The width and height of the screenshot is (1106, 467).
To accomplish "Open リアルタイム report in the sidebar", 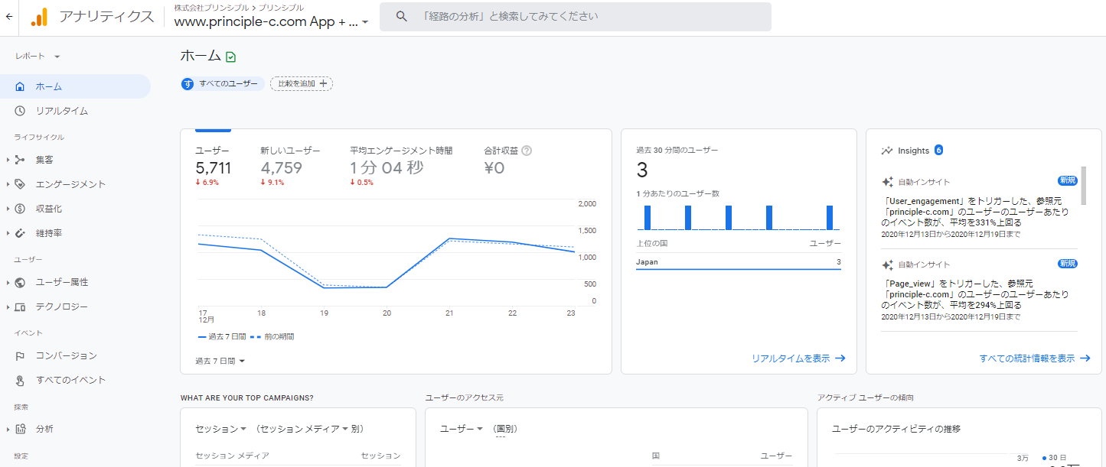I will pos(61,111).
